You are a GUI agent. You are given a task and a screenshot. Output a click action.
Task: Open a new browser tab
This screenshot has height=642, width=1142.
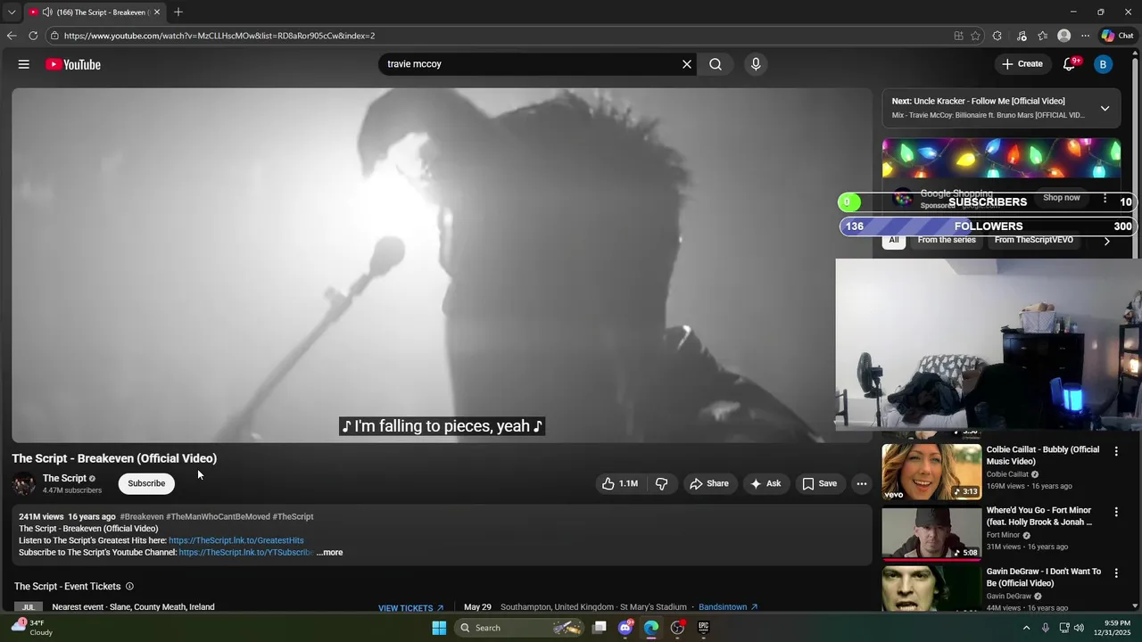(x=178, y=12)
